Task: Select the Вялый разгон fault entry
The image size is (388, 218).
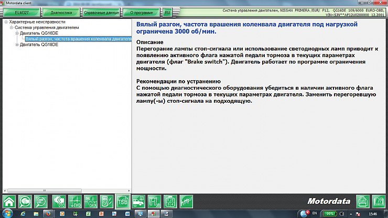Action: click(x=79, y=39)
